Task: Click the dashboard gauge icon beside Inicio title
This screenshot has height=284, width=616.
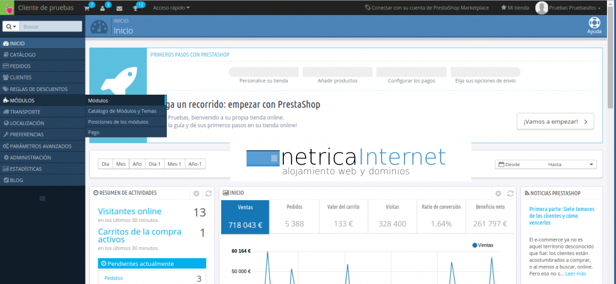Action: pos(99,27)
